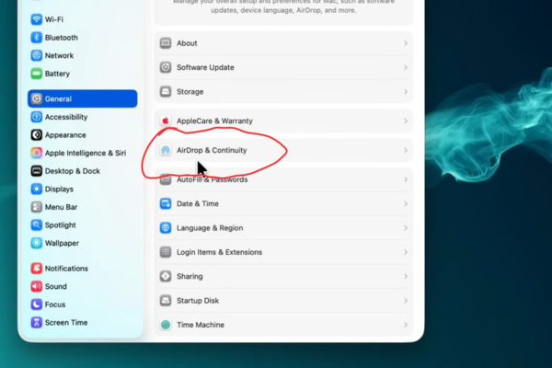Click the 'Screen Time' sidebar text
The width and height of the screenshot is (552, 368).
pyautogui.click(x=66, y=322)
